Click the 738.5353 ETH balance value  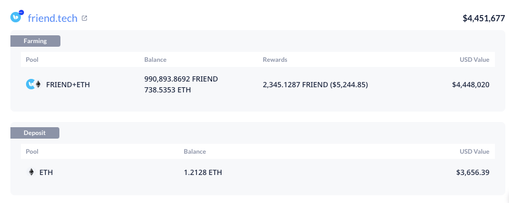click(x=168, y=90)
